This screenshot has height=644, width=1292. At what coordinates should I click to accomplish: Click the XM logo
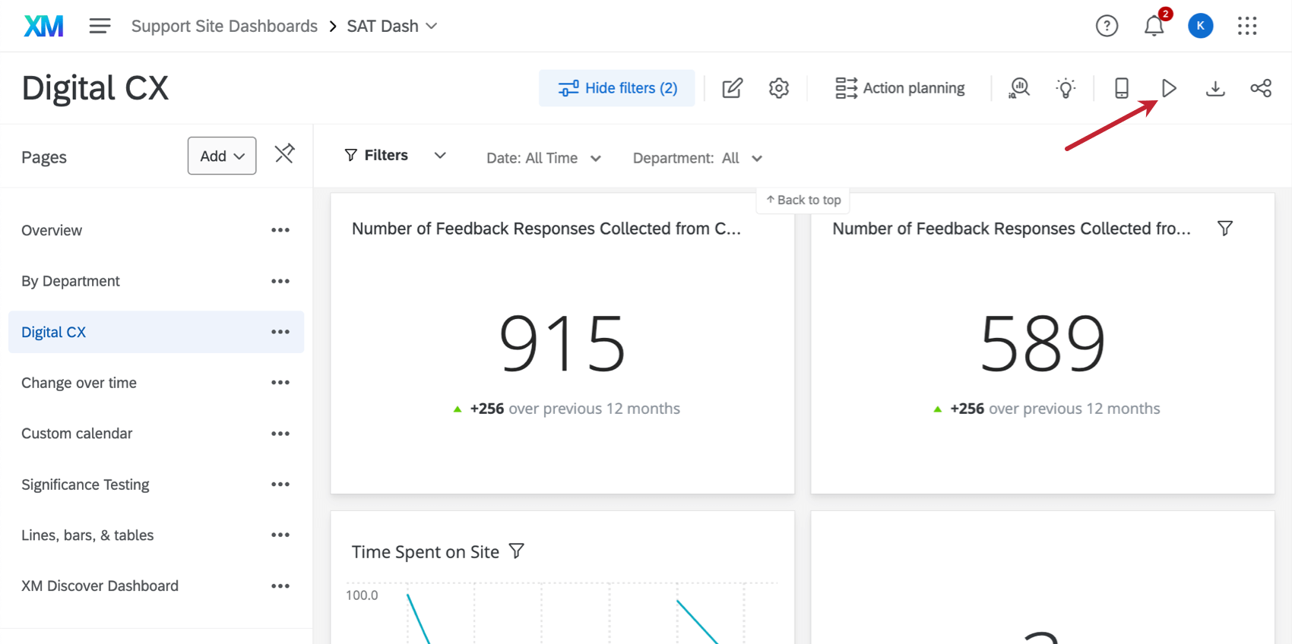43,27
